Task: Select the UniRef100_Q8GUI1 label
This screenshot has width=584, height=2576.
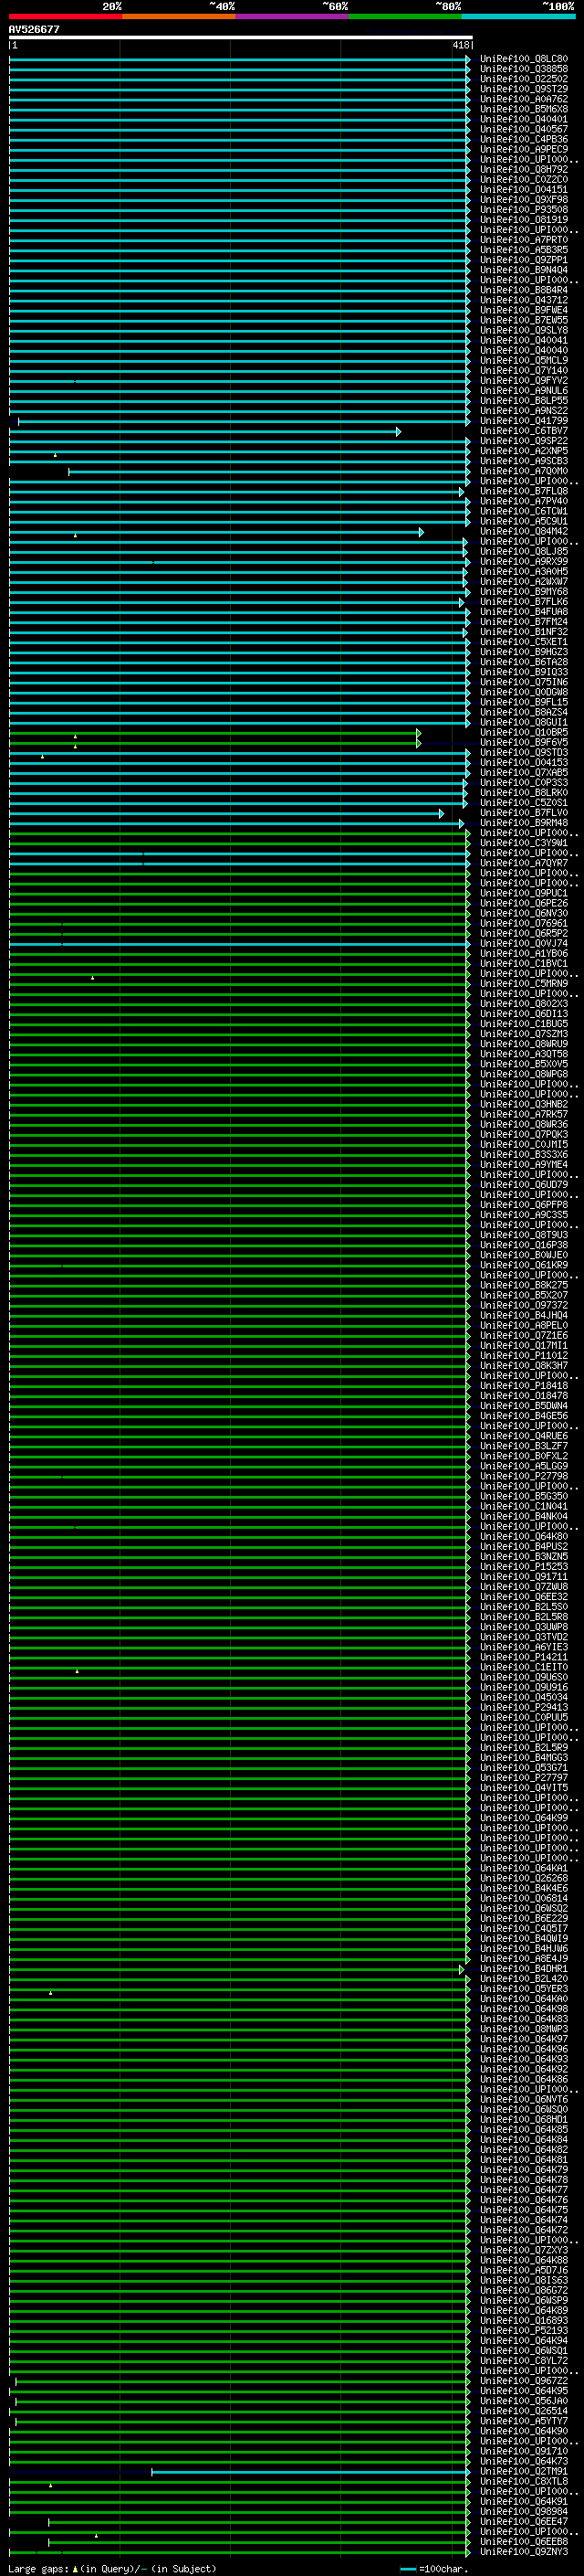Action: pyautogui.click(x=523, y=722)
